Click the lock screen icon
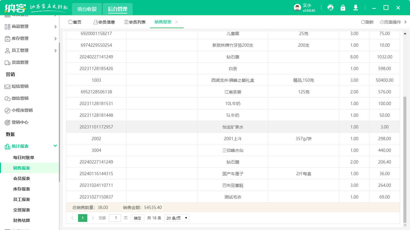The width and height of the screenshot is (410, 230). click(343, 7)
